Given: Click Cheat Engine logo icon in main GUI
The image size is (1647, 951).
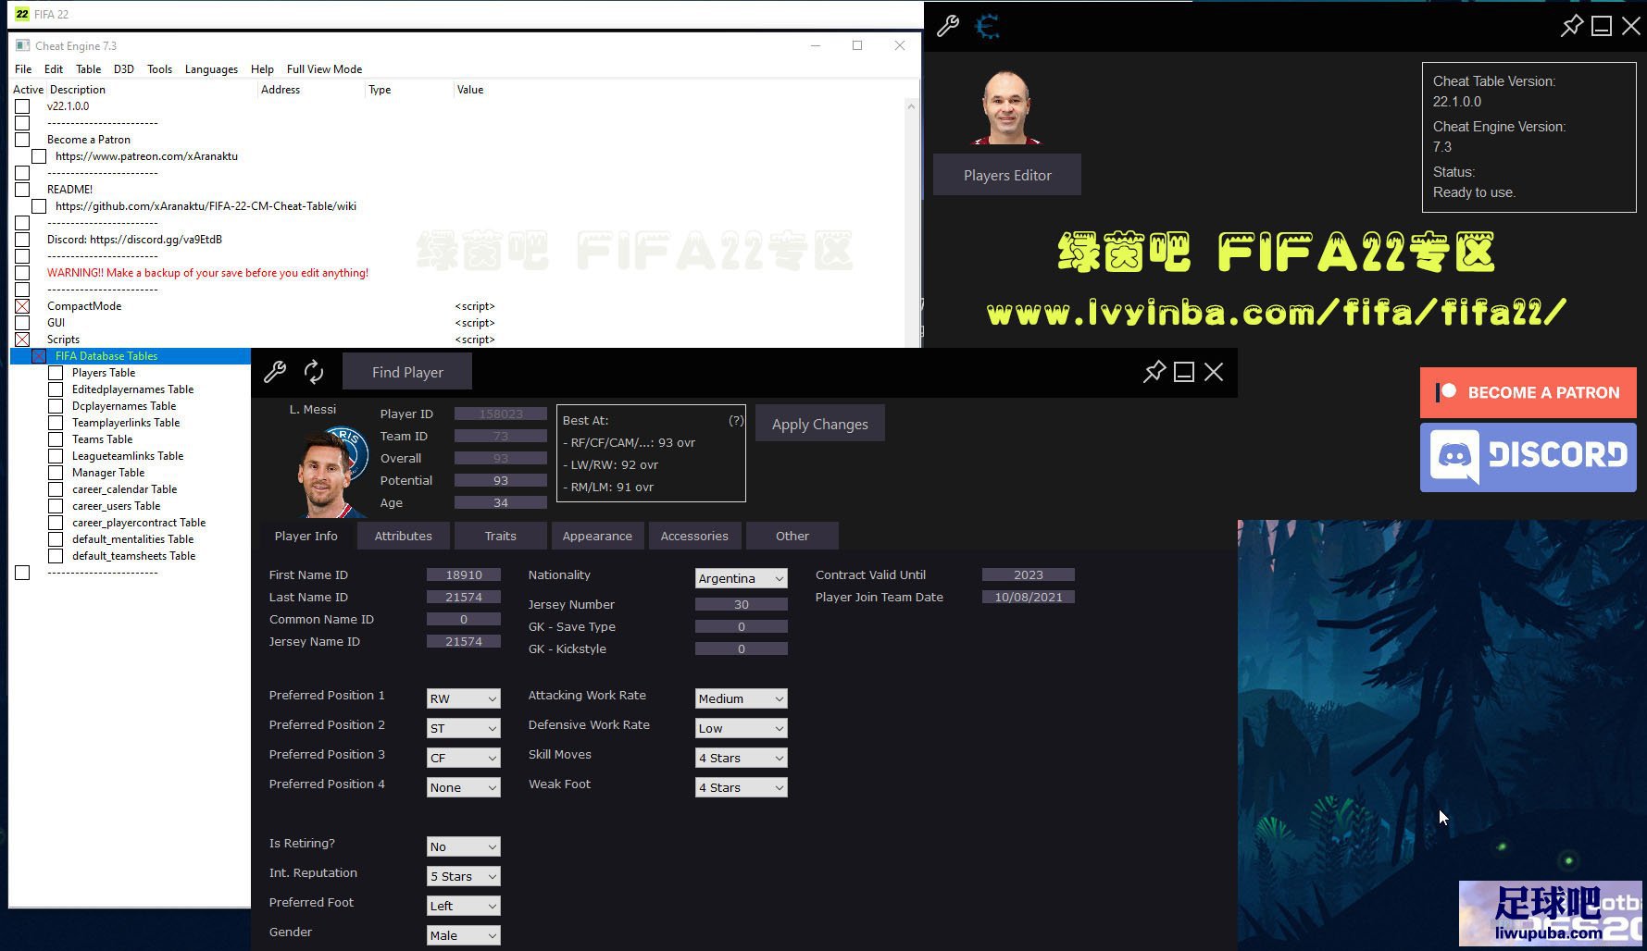Looking at the screenshot, I should [x=988, y=26].
